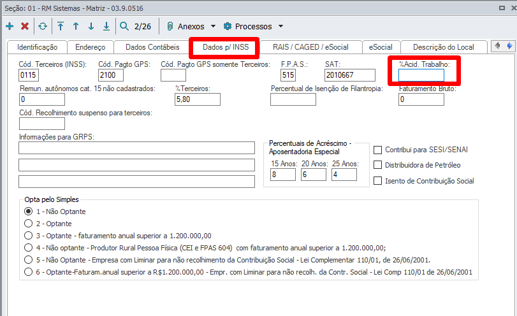
Task: Click the 20 Anos percentage field
Action: pyautogui.click(x=314, y=175)
